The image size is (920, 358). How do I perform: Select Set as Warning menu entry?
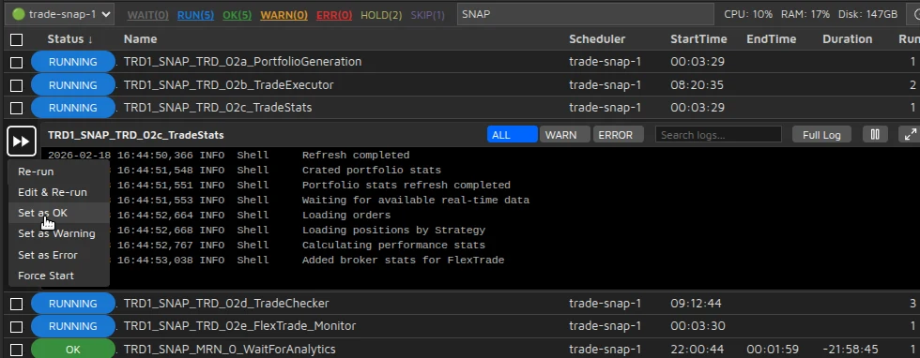(x=58, y=233)
